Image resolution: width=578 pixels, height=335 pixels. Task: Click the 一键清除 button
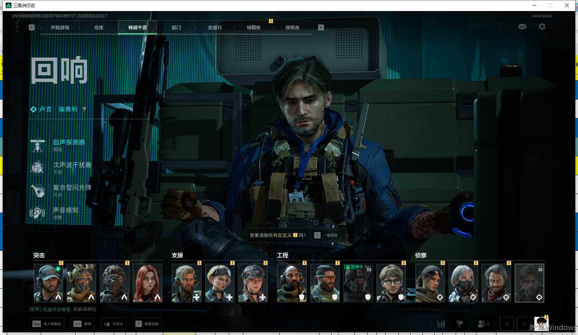326,235
